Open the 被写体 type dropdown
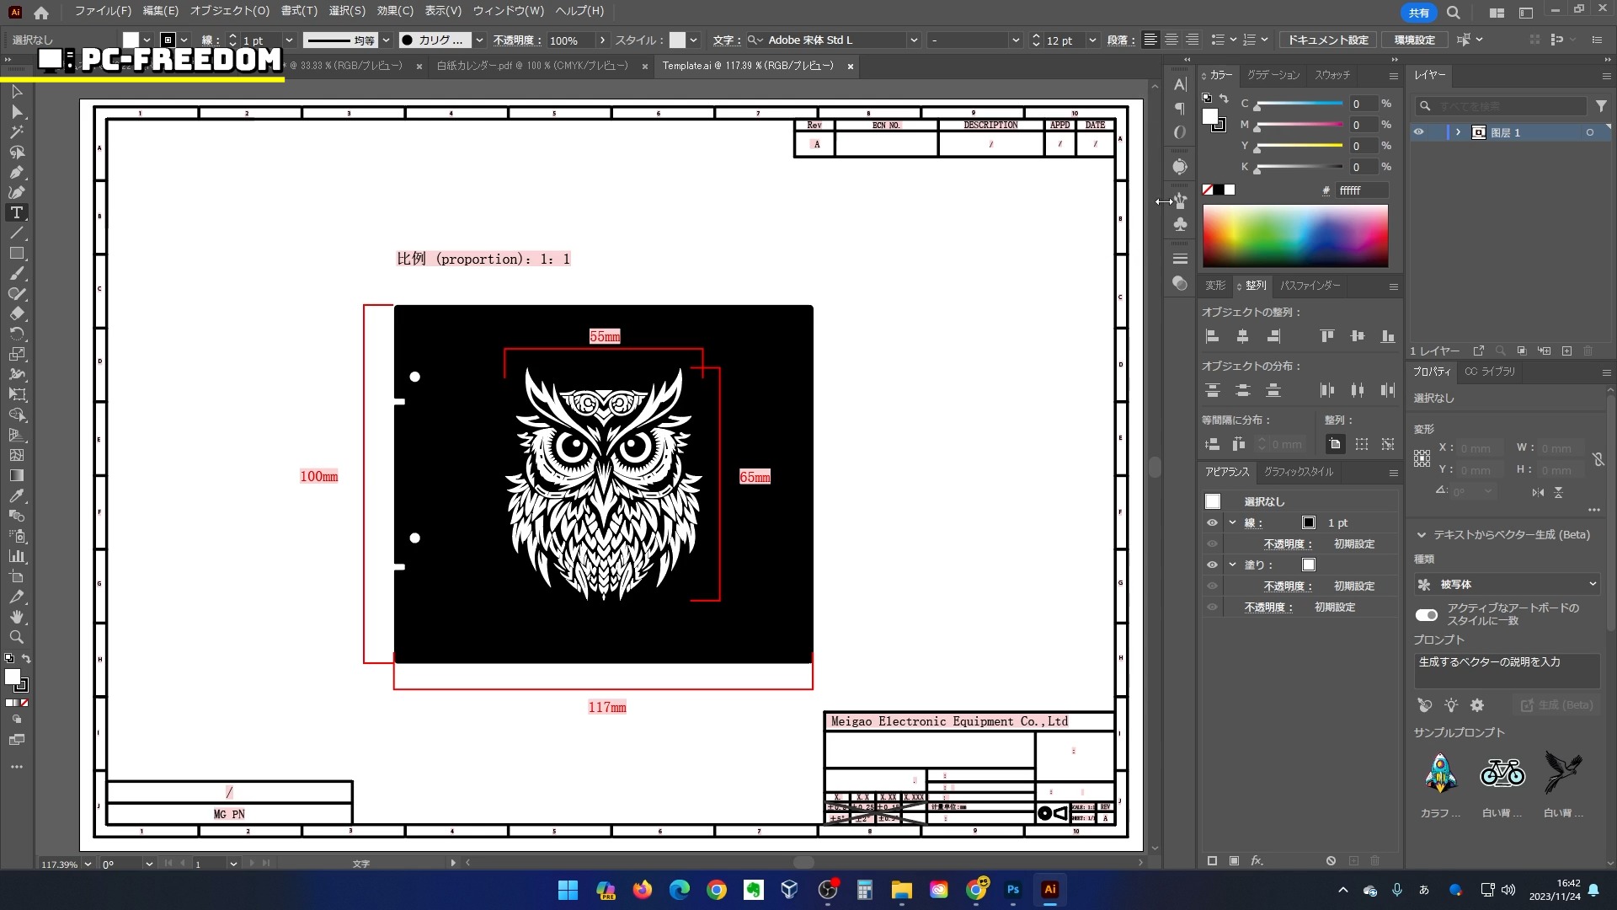Screen dimensions: 1617x910 click(x=1506, y=585)
